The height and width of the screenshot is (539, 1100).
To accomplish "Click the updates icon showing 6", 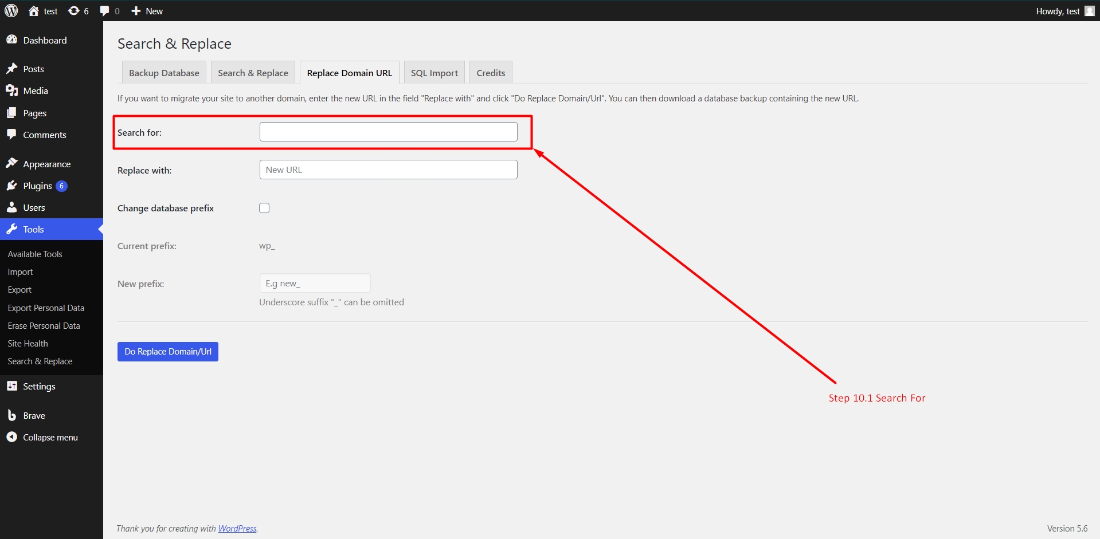I will (74, 11).
